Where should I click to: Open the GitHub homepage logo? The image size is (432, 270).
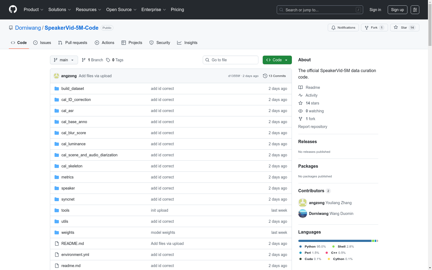point(13,9)
